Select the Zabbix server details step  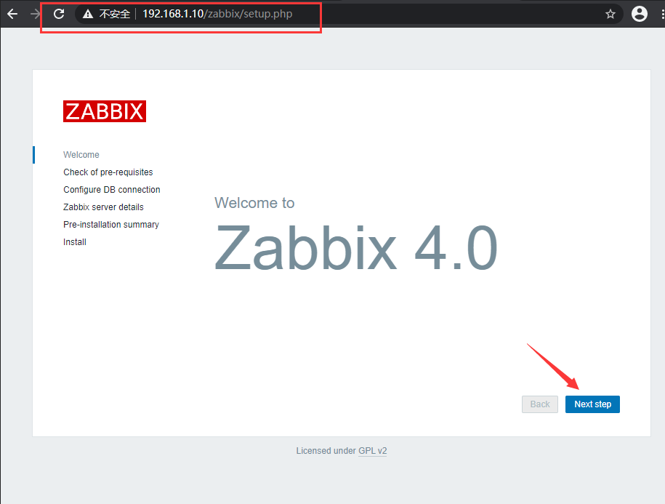(103, 207)
